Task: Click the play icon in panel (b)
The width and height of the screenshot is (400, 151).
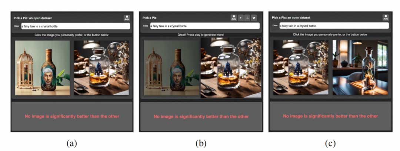Action: click(241, 18)
